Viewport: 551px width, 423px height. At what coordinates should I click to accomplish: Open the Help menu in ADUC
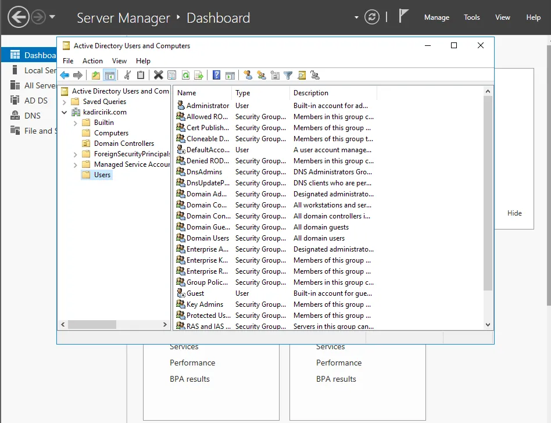pyautogui.click(x=143, y=61)
